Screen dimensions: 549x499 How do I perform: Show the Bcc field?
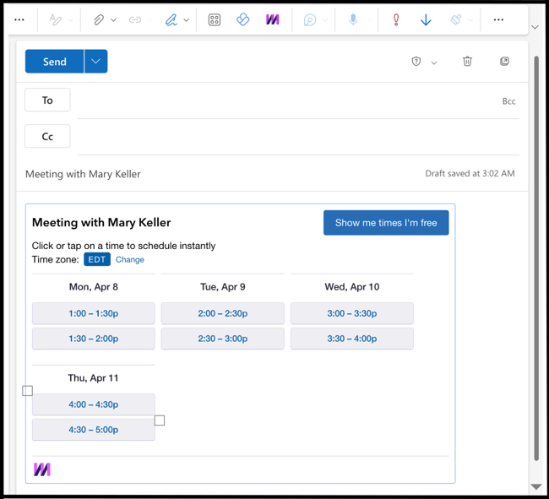(x=508, y=101)
